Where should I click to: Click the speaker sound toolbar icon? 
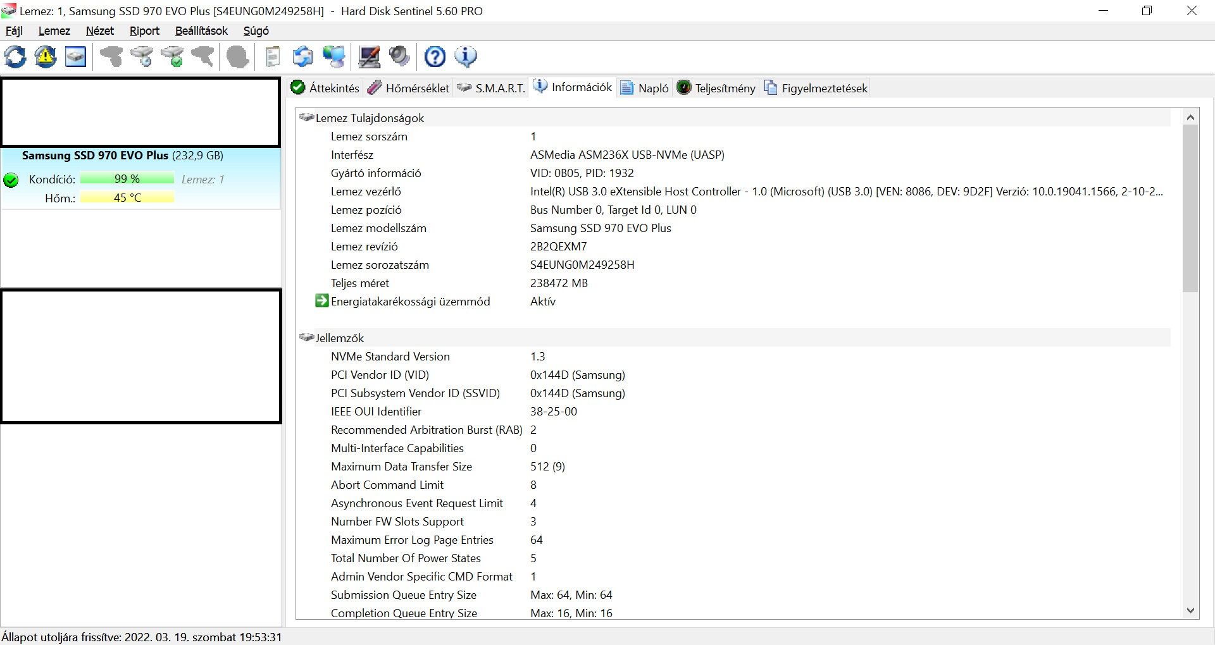pos(400,57)
